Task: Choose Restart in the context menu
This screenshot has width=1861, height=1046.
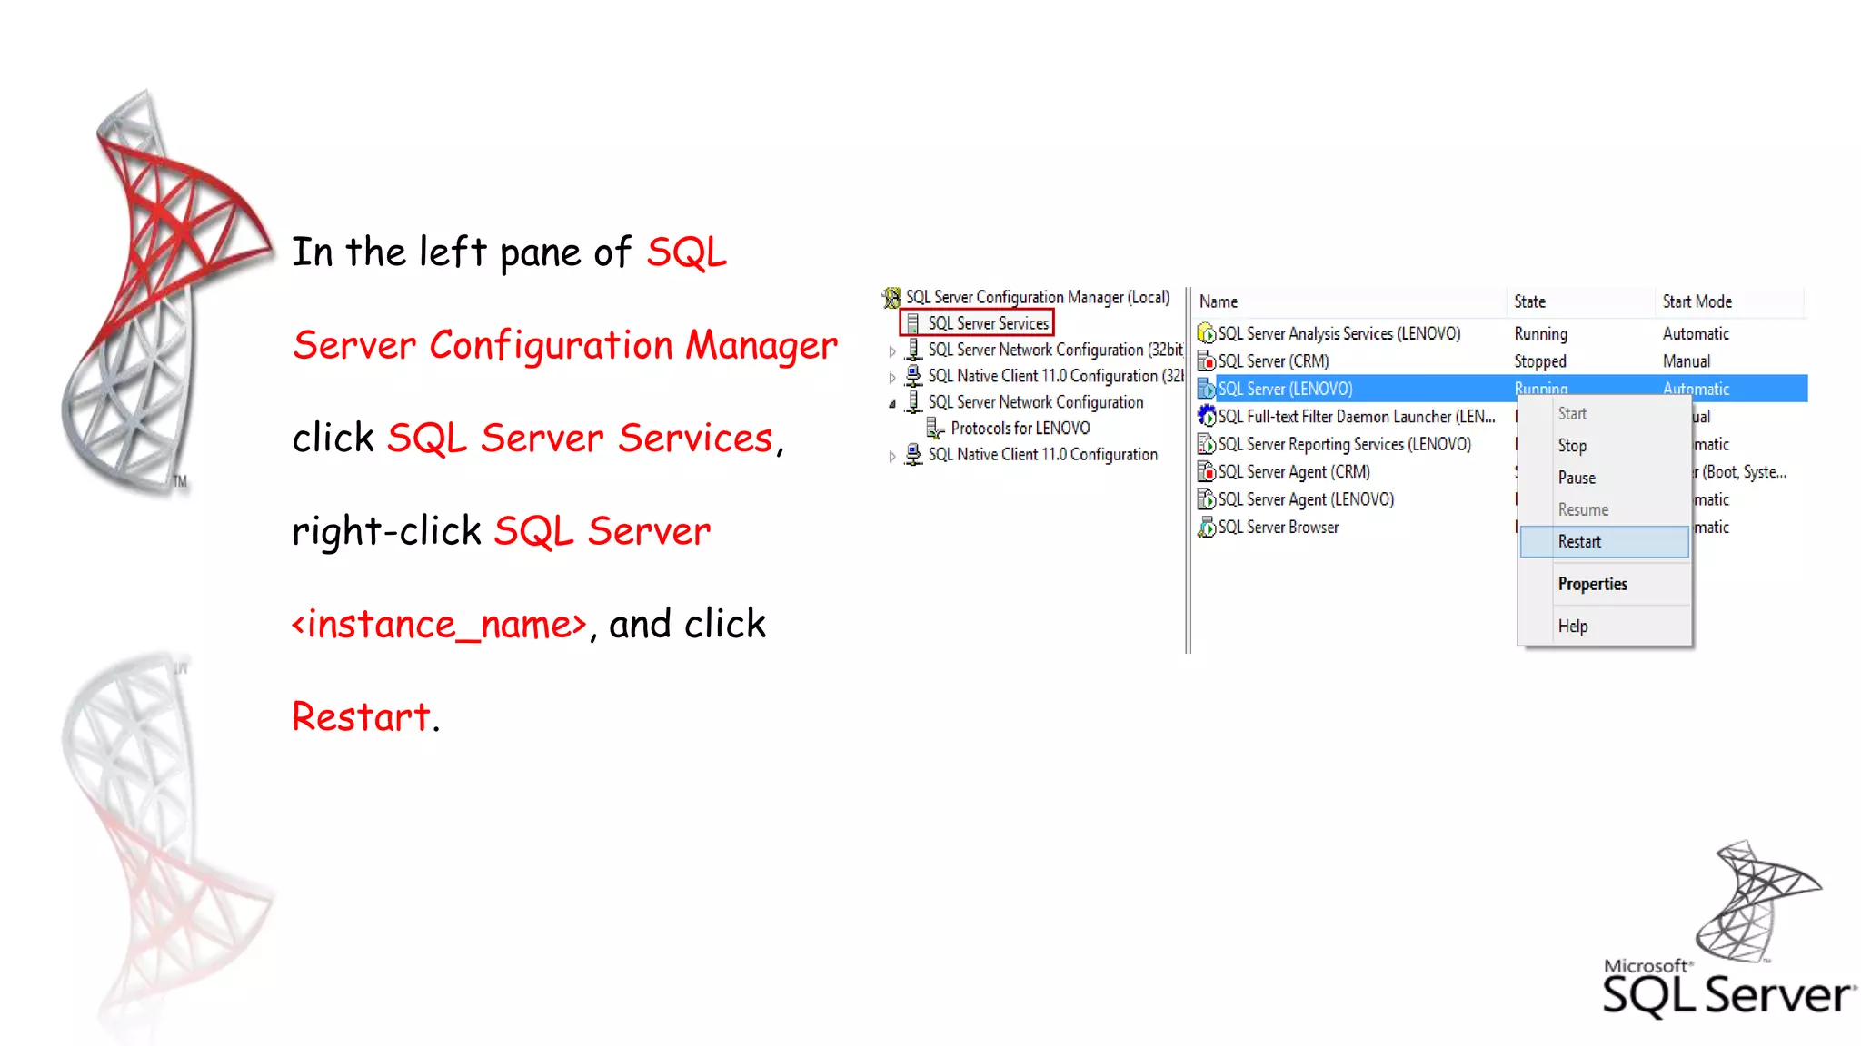Action: pos(1604,541)
